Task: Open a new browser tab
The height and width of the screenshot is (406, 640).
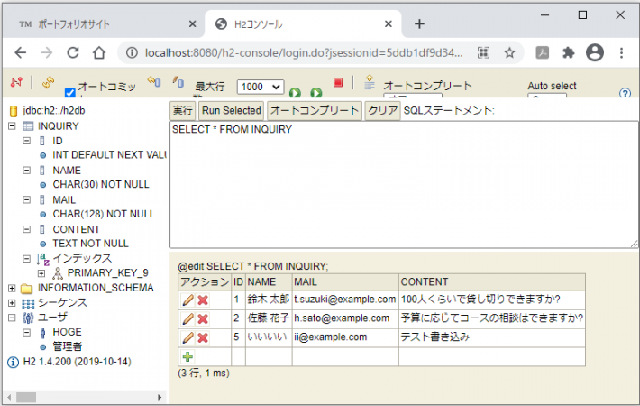Action: 419,23
